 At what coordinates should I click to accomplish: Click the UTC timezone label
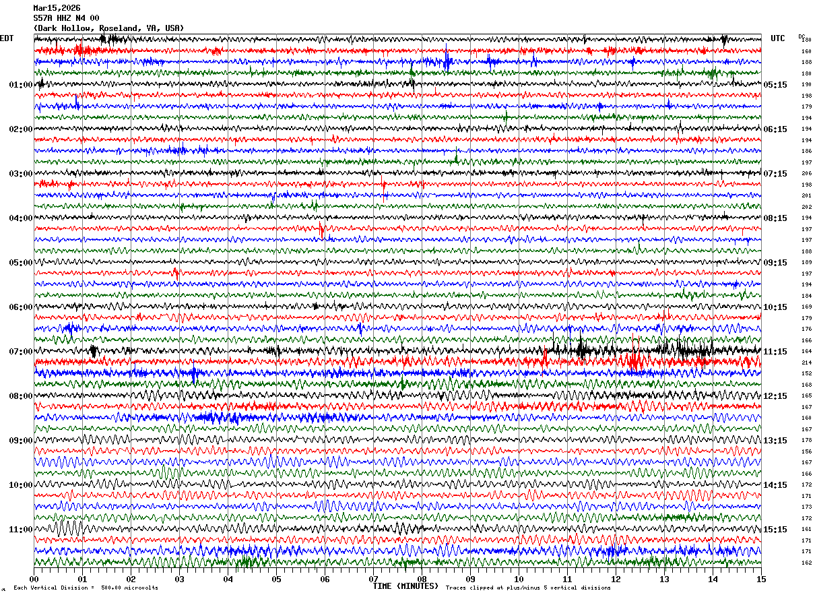pos(778,38)
